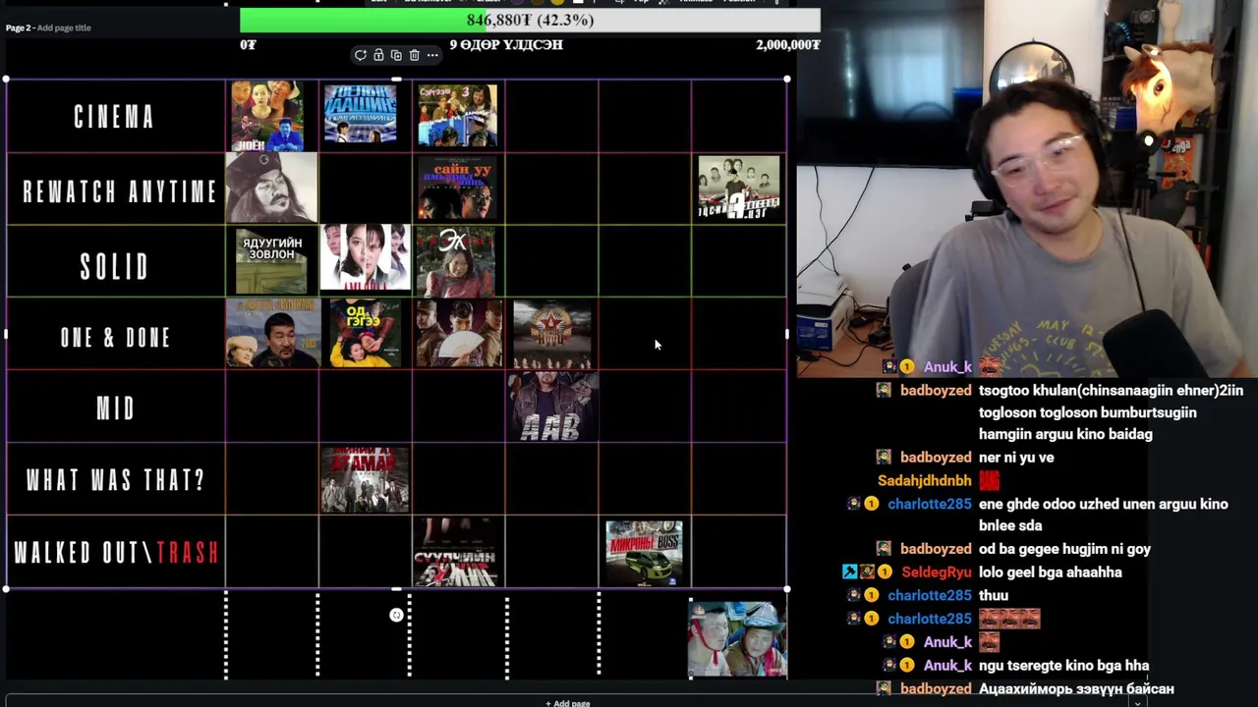
Task: Select the 'Ядуугийн зовлон' poster
Action: pyautogui.click(x=271, y=261)
